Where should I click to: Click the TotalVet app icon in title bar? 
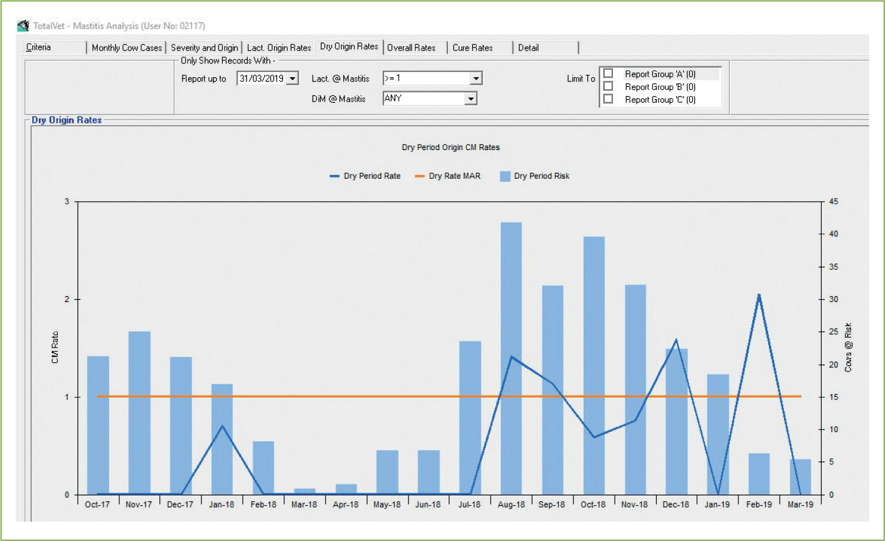coord(24,26)
